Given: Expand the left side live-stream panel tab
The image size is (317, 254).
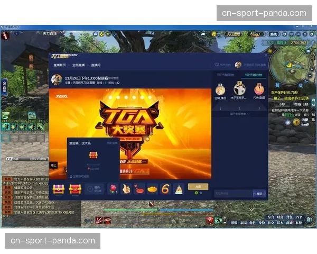Looking at the screenshot, I should [4, 87].
